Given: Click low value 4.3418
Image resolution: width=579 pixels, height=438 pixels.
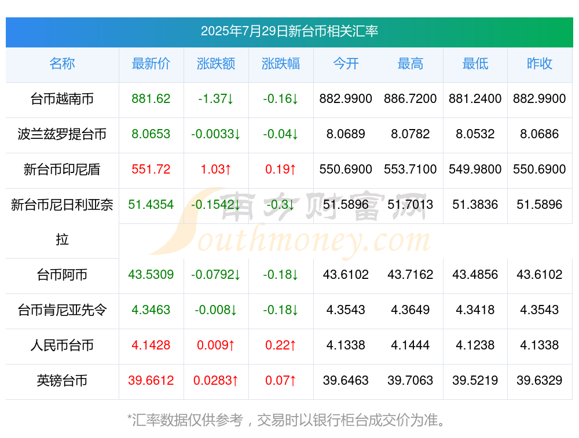Looking at the screenshot, I should point(475,310).
